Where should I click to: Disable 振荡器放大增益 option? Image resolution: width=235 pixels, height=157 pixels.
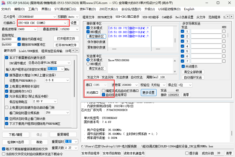click(6, 75)
